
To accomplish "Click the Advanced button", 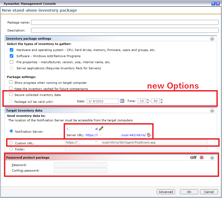I will click(x=166, y=192).
